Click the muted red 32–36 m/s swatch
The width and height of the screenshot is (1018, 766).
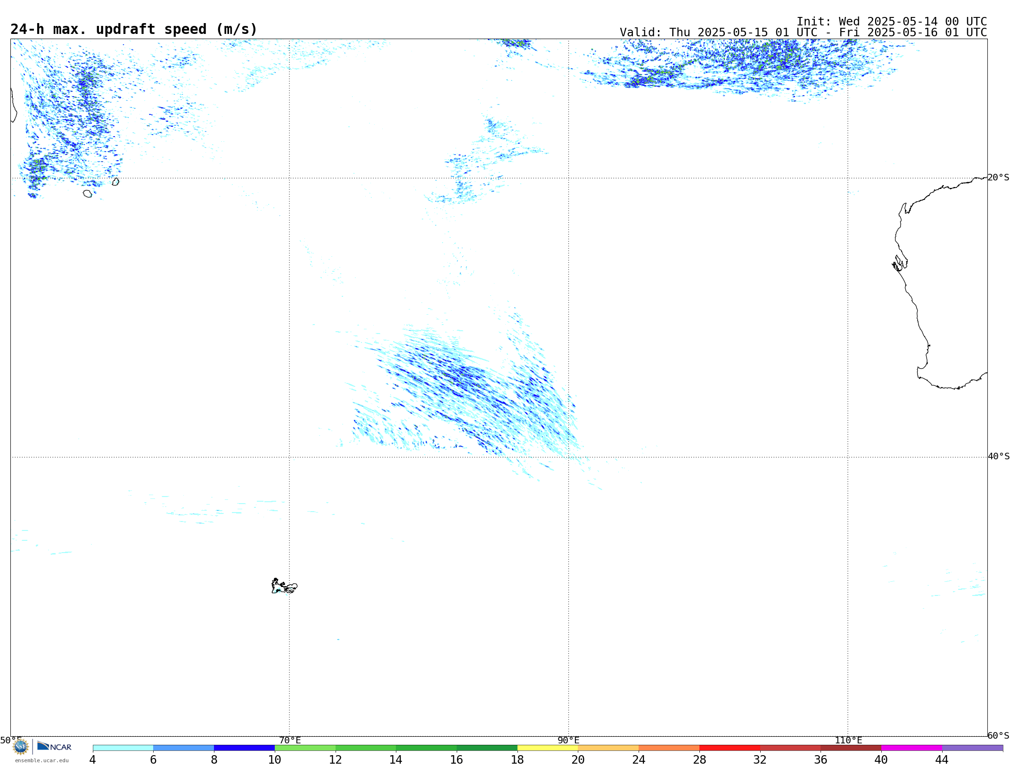click(x=790, y=748)
